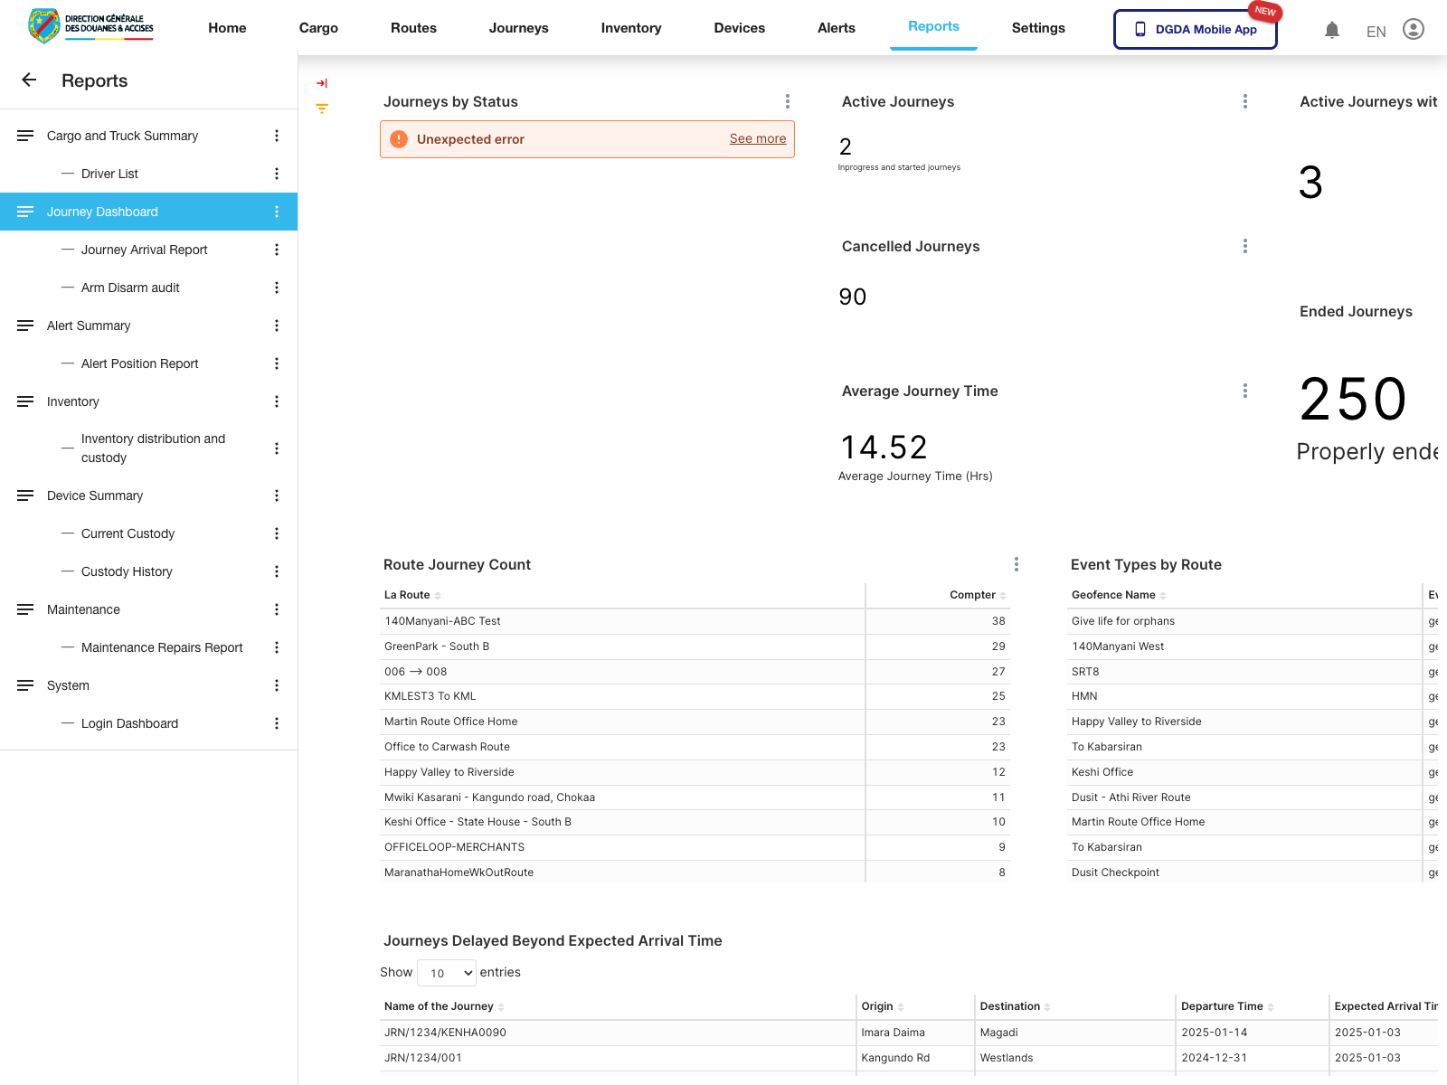Collapse the sidebar via the red arrow icon
The width and height of the screenshot is (1447, 1085).
point(322,82)
